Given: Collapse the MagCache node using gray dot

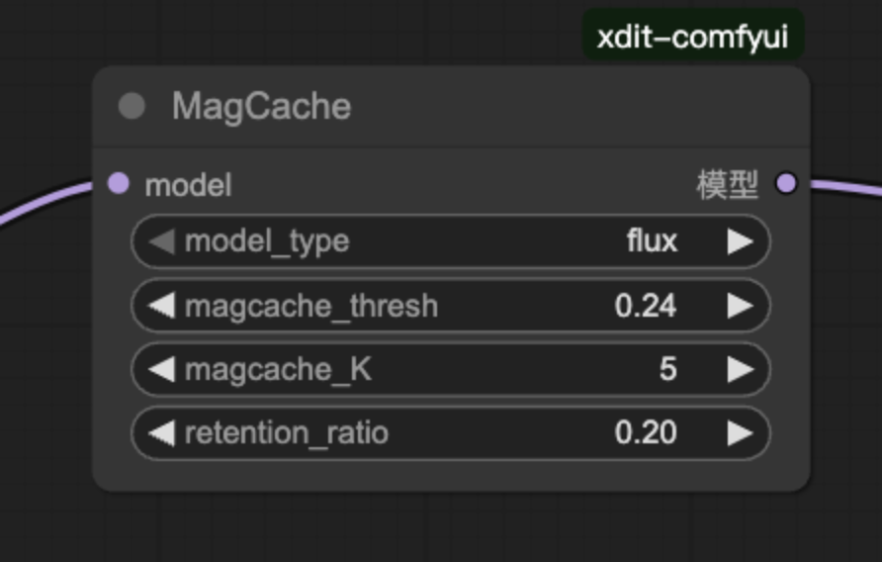Looking at the screenshot, I should click(132, 106).
